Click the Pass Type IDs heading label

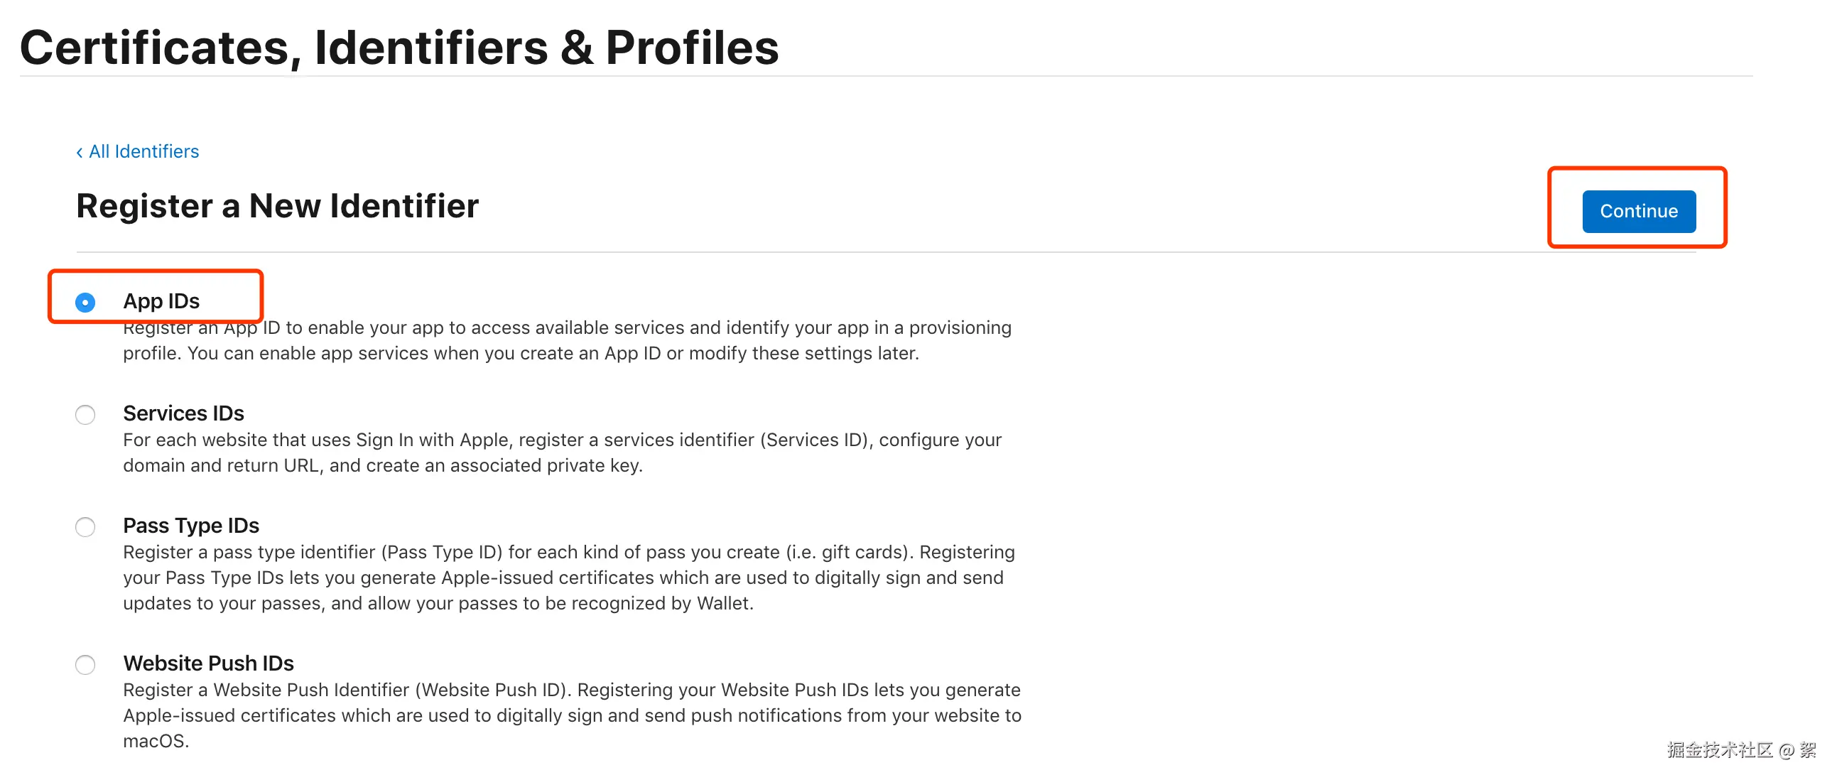pyautogui.click(x=191, y=526)
